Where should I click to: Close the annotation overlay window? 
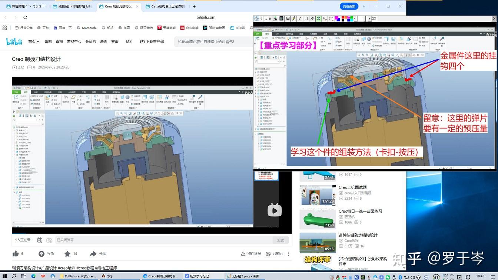pyautogui.click(x=494, y=18)
